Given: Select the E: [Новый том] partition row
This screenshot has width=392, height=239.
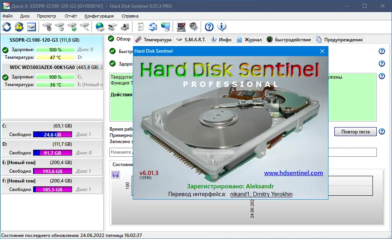Looking at the screenshot, I should click(52, 166).
